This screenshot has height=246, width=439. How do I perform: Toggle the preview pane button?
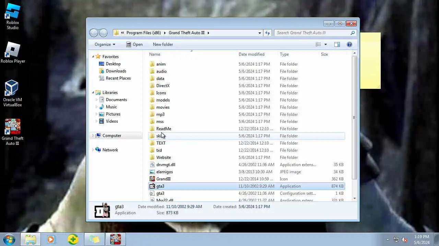[337, 44]
